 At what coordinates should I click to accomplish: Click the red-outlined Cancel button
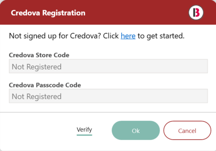tap(187, 130)
